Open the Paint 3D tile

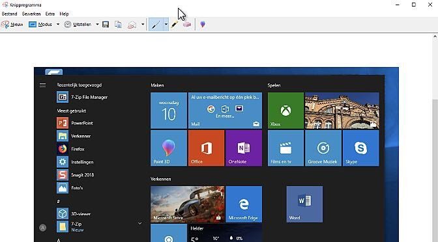click(x=169, y=148)
